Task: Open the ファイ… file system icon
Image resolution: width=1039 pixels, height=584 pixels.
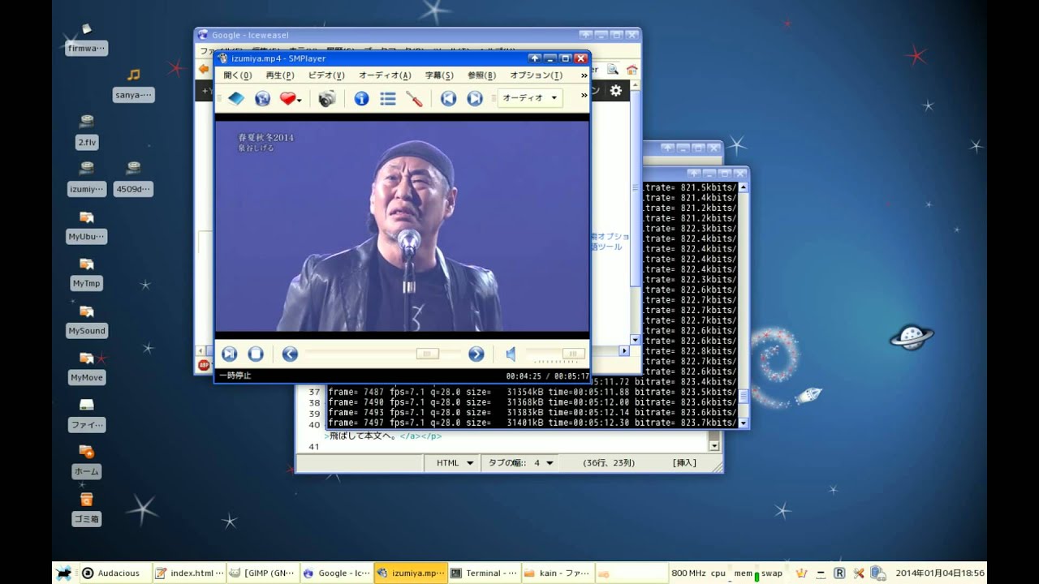Action: pyautogui.click(x=87, y=414)
